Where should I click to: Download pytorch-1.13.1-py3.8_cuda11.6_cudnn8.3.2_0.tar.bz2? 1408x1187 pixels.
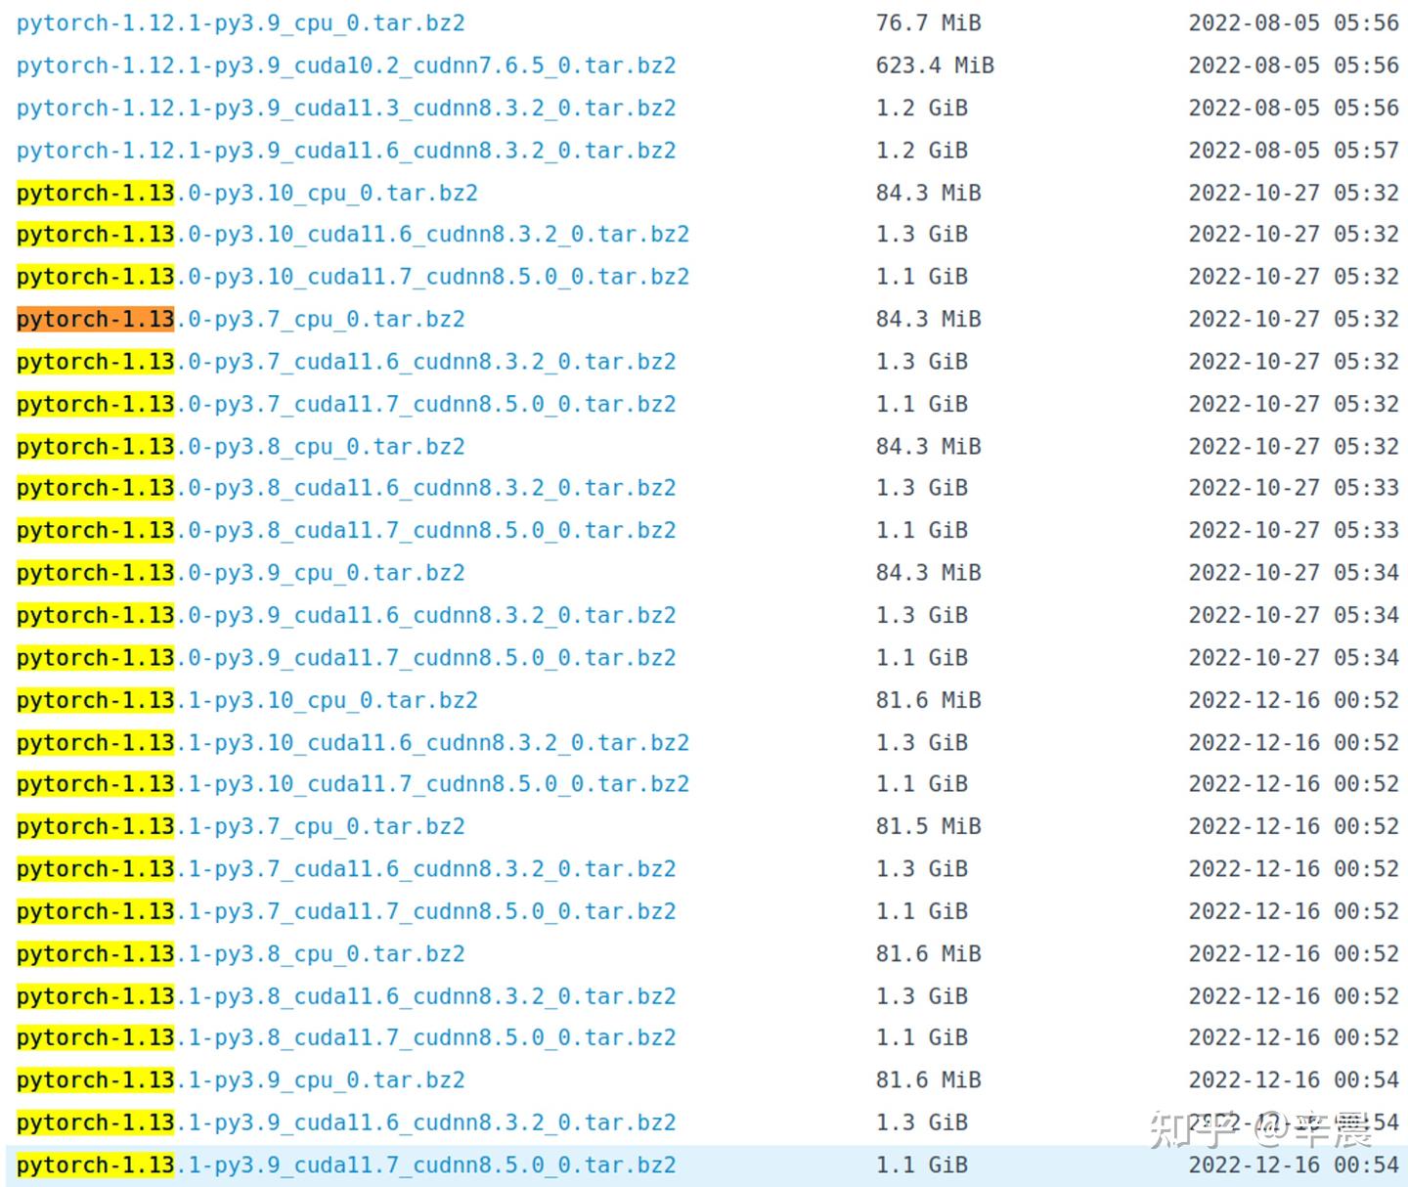346,996
